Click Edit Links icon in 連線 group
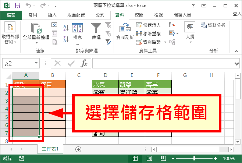 tap(55, 42)
